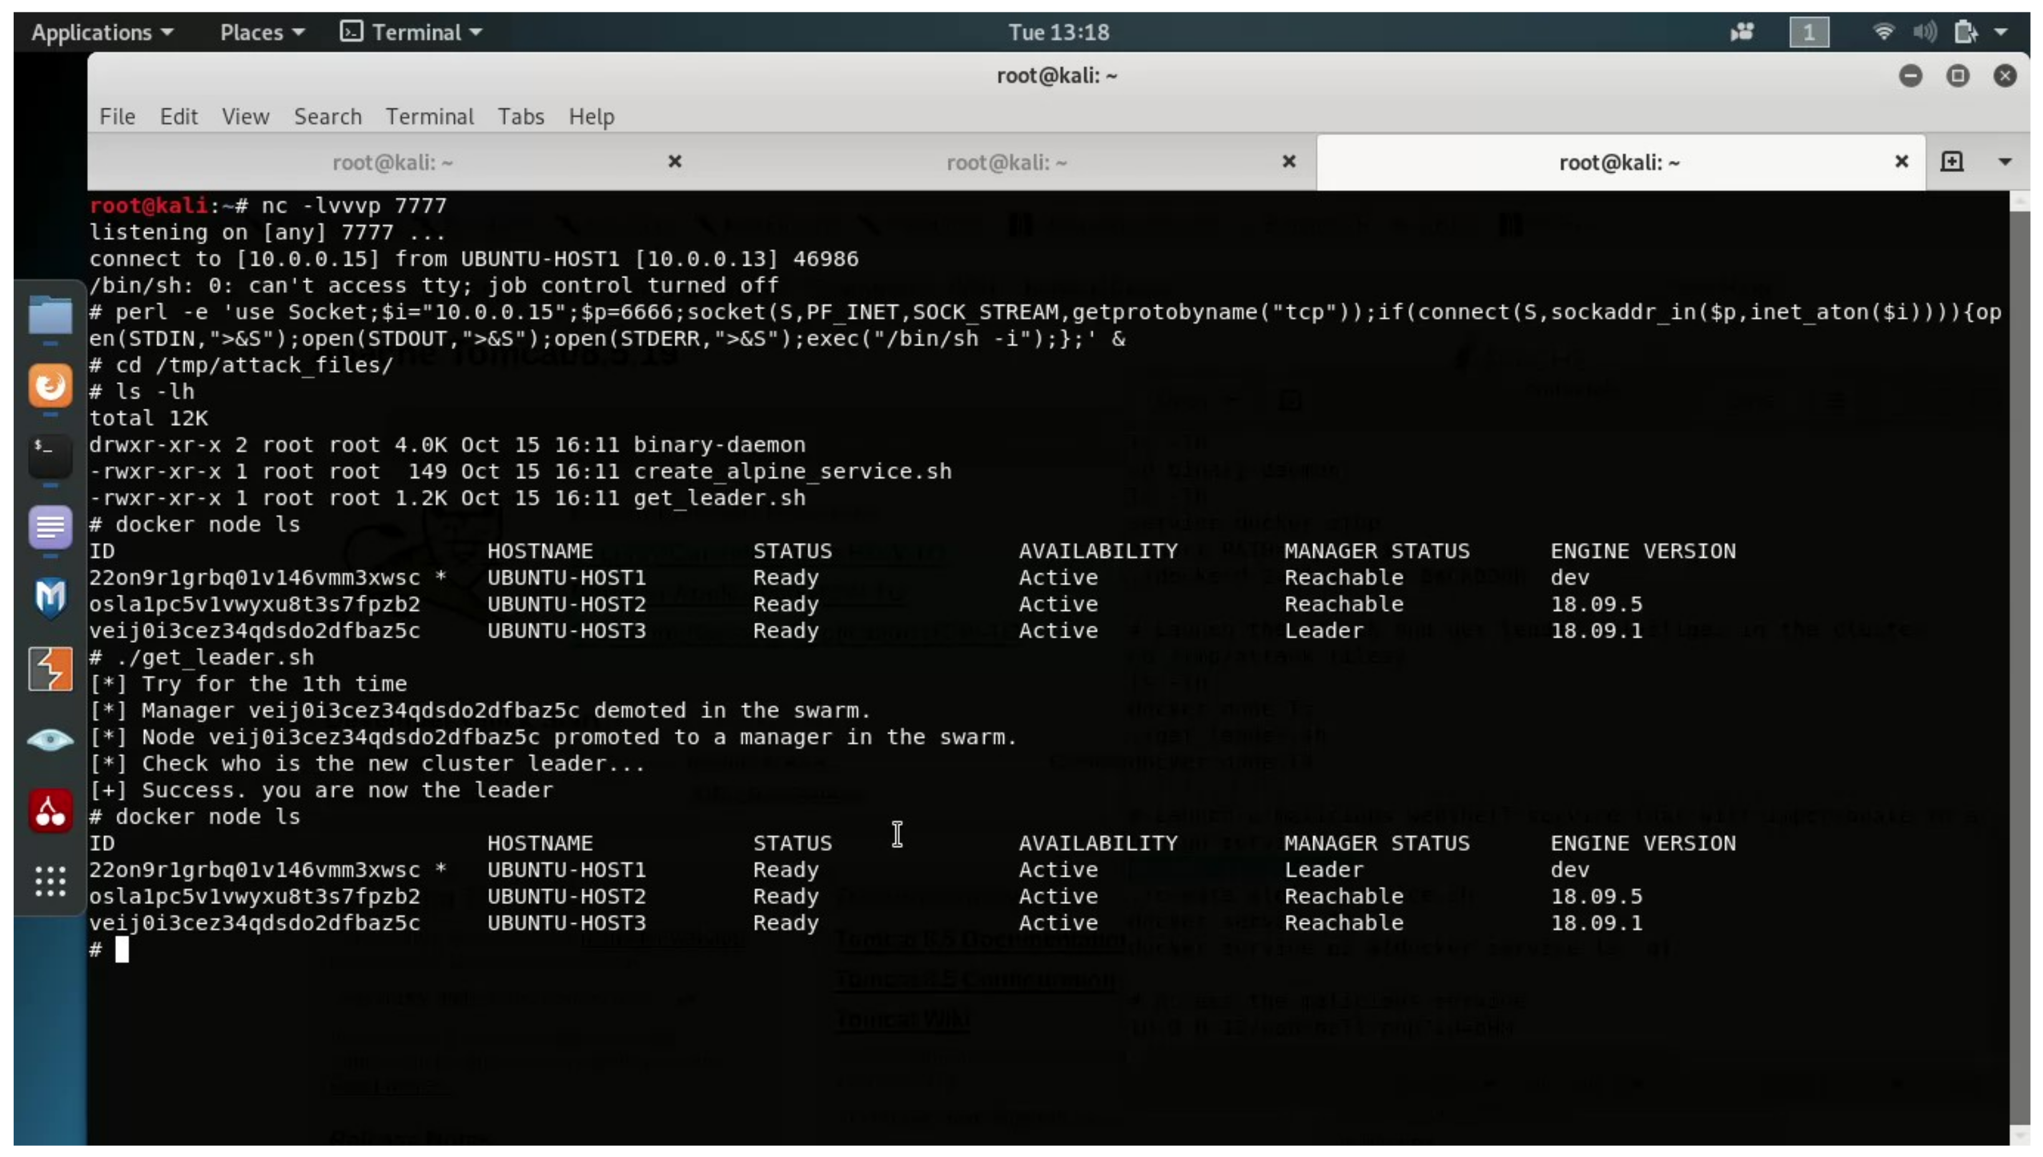Open the Terminal icon in the dock

coord(50,455)
